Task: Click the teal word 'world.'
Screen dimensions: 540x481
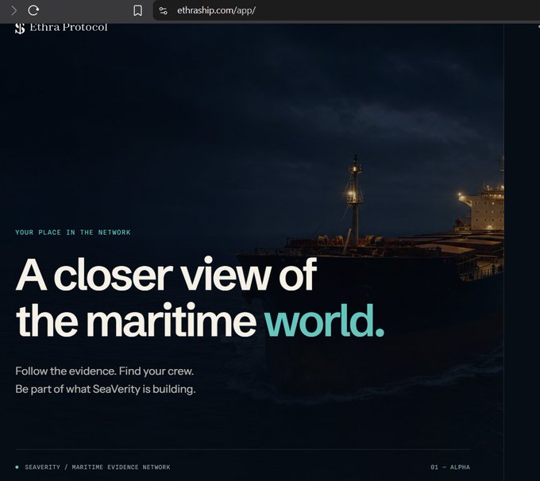Action: [325, 320]
